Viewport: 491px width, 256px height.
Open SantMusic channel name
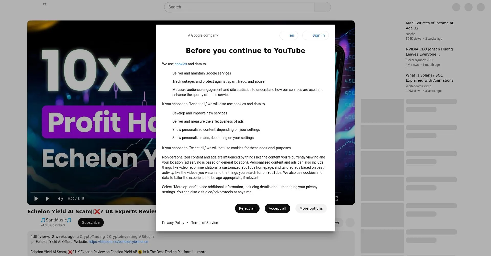click(x=56, y=220)
